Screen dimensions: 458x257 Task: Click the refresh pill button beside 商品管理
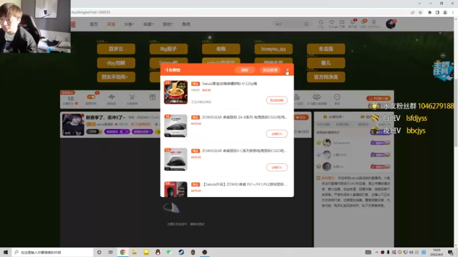[x=244, y=70]
